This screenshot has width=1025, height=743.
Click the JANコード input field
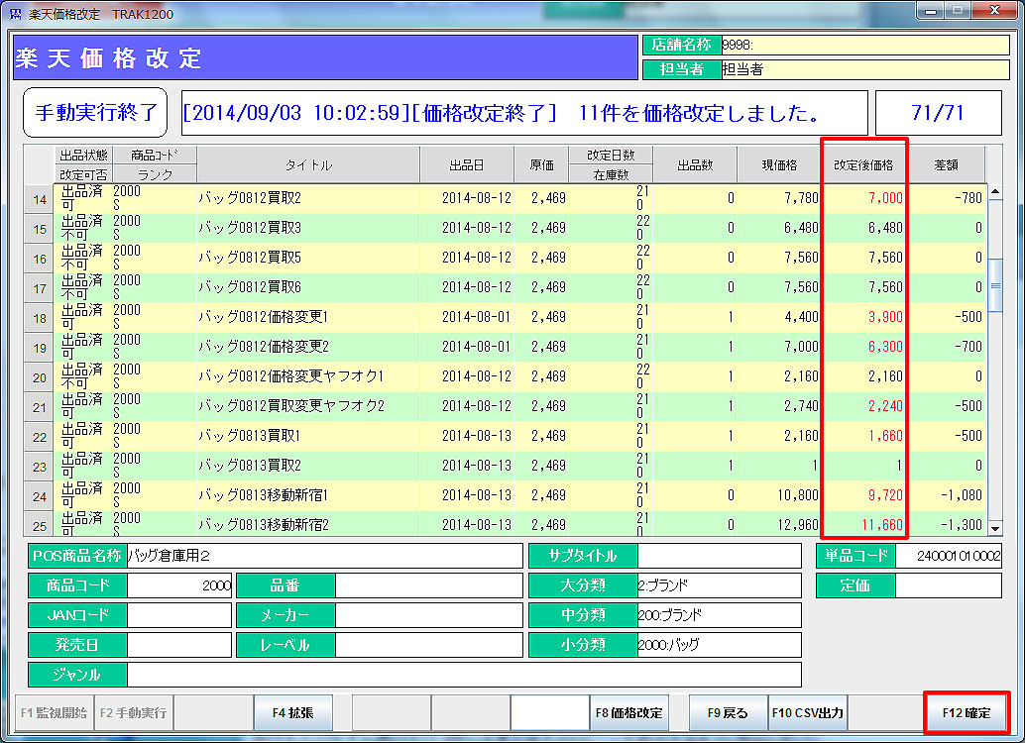pos(178,615)
